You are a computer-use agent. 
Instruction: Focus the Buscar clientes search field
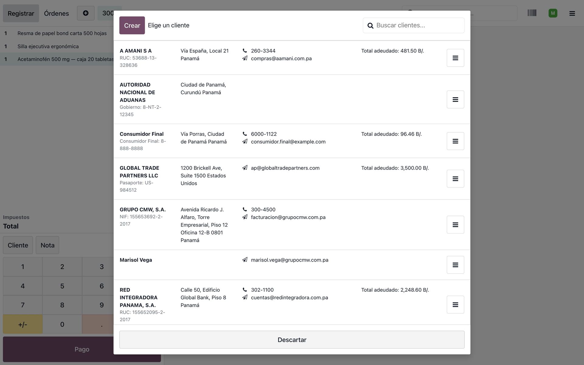(414, 25)
